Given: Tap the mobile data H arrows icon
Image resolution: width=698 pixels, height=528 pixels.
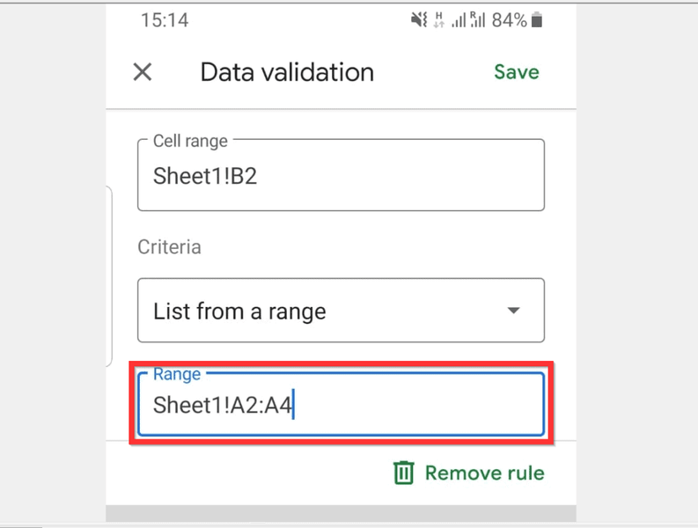Looking at the screenshot, I should click(x=439, y=19).
